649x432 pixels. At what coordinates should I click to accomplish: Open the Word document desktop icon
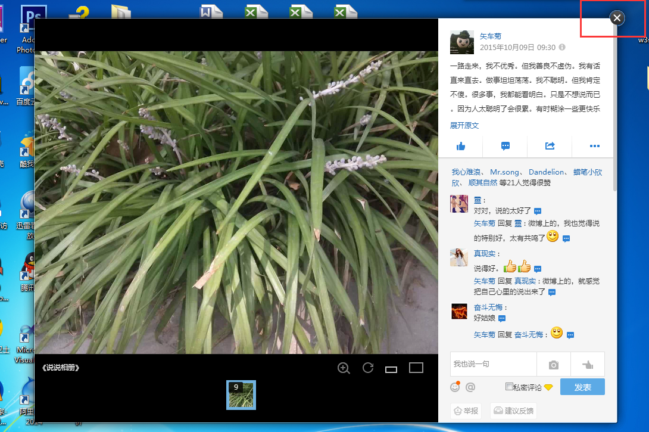[x=211, y=11]
